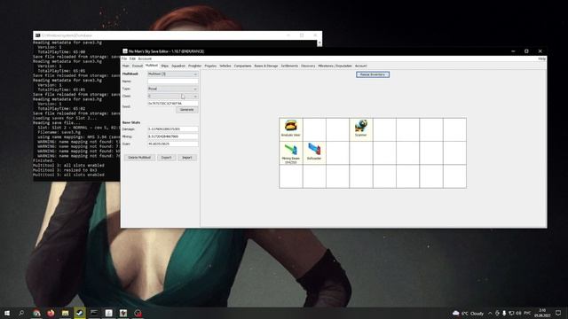Switch to command prompt taskbar icon
The width and height of the screenshot is (568, 319).
tap(94, 313)
